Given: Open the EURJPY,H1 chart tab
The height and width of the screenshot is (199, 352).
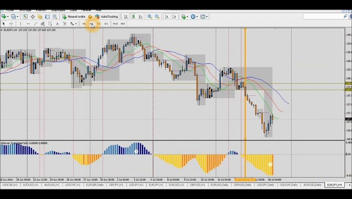Looking at the screenshot, I should tap(156, 185).
